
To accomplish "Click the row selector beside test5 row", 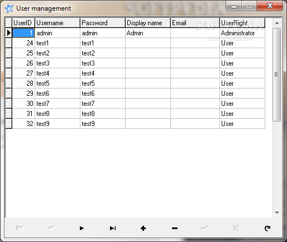I will [x=8, y=83].
